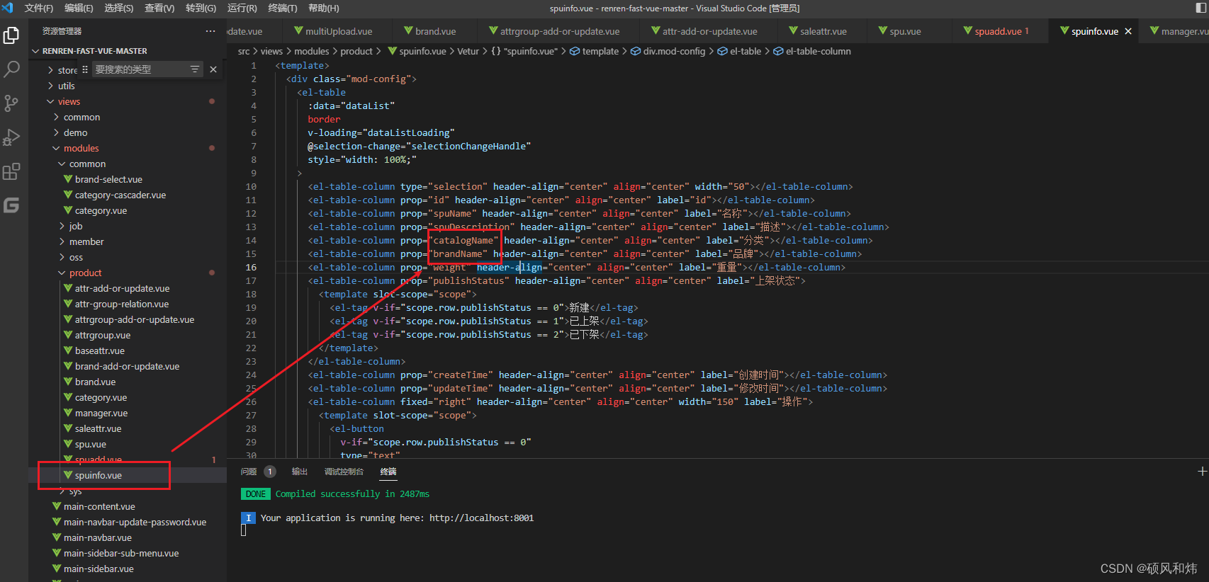Open the Extensions view
This screenshot has height=582, width=1209.
pyautogui.click(x=11, y=171)
